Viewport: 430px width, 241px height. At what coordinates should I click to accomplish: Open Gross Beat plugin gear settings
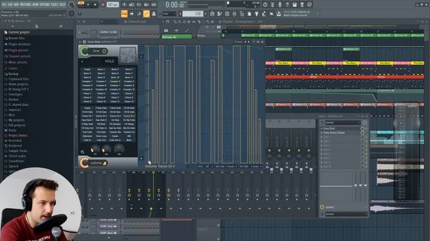point(84,42)
